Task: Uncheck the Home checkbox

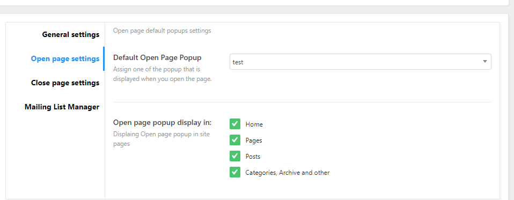Action: click(x=235, y=124)
